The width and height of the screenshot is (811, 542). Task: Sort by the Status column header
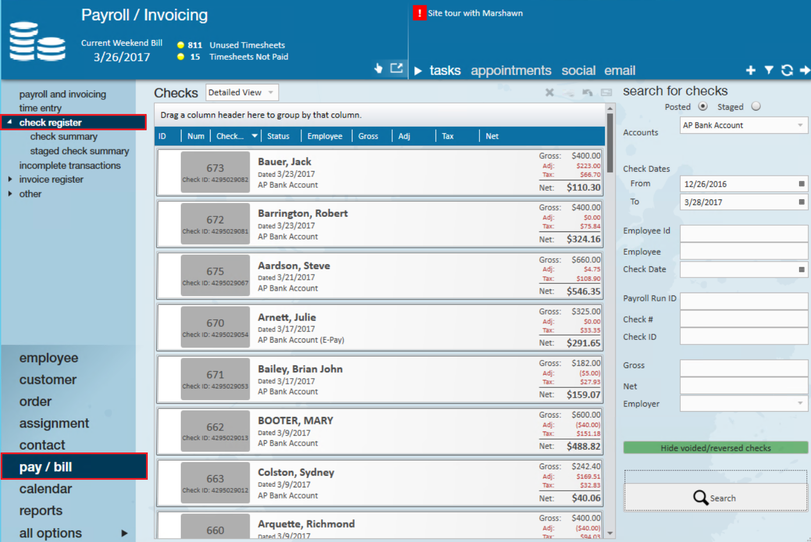click(x=281, y=136)
